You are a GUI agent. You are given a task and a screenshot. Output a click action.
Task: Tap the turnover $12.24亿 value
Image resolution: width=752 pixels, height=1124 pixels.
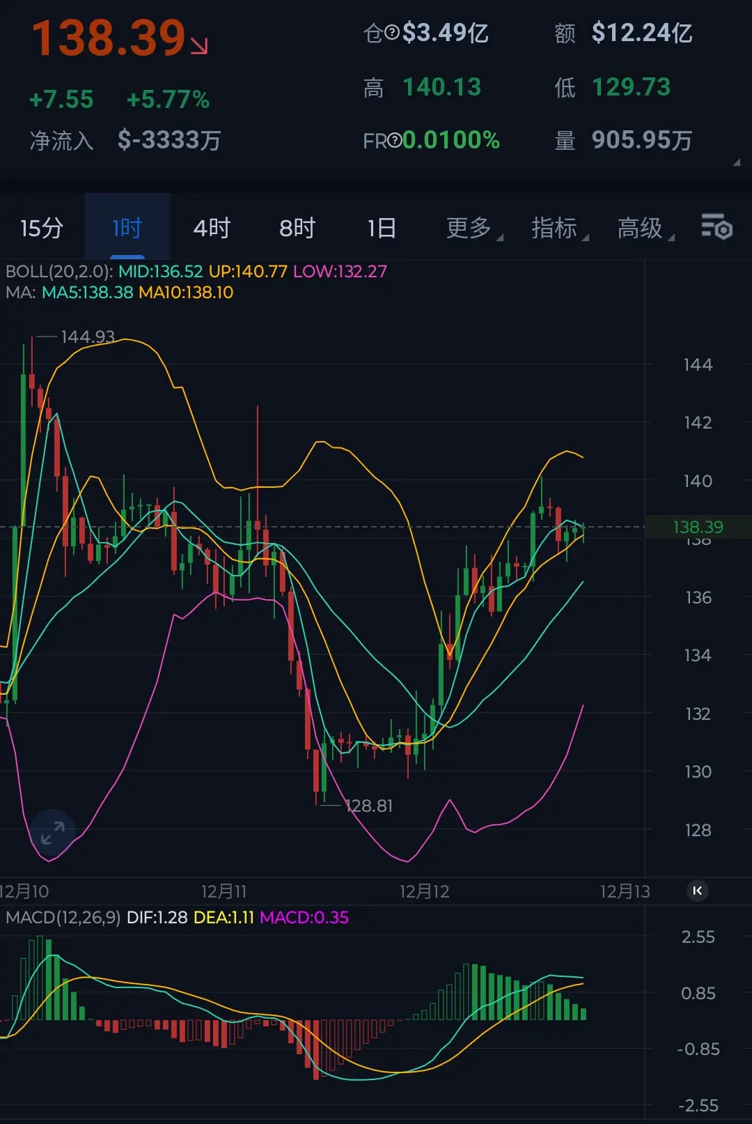642,33
